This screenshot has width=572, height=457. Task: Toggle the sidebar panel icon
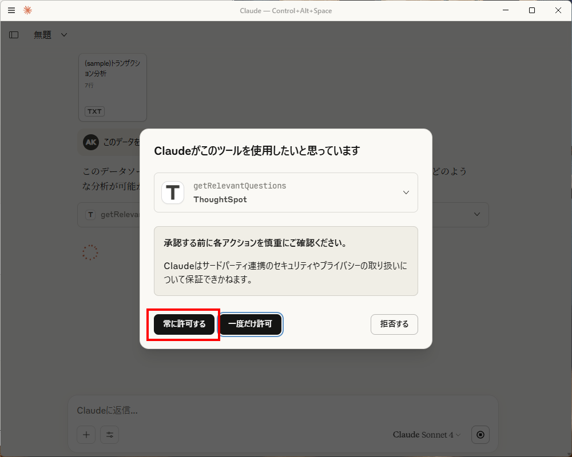pyautogui.click(x=14, y=35)
